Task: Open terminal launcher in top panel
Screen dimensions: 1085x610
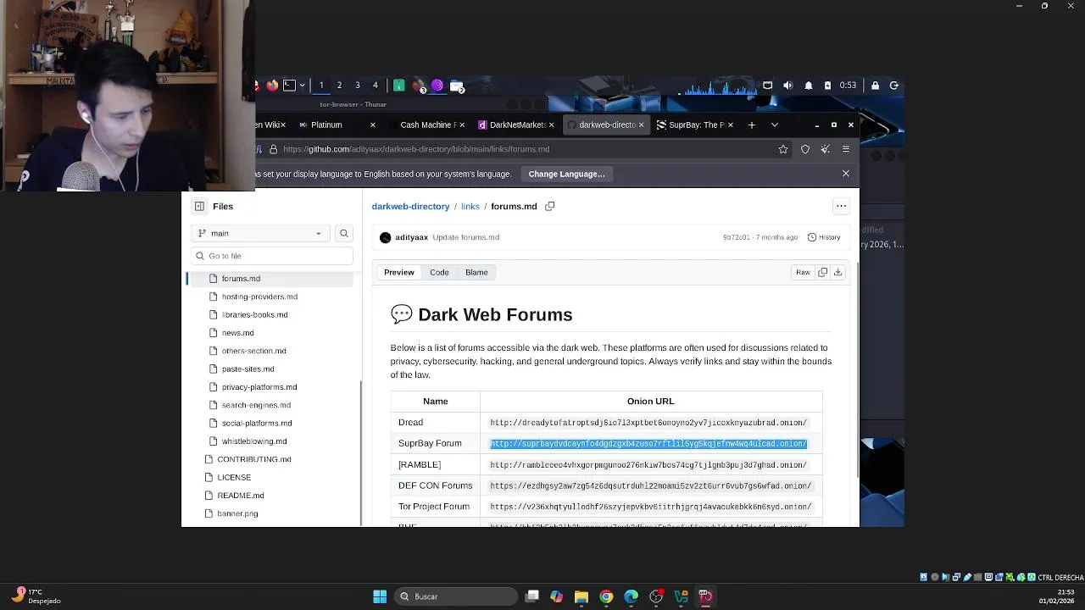Action: point(289,85)
